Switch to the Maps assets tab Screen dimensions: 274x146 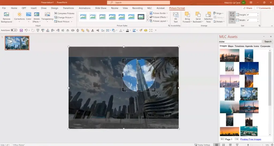coord(230,46)
